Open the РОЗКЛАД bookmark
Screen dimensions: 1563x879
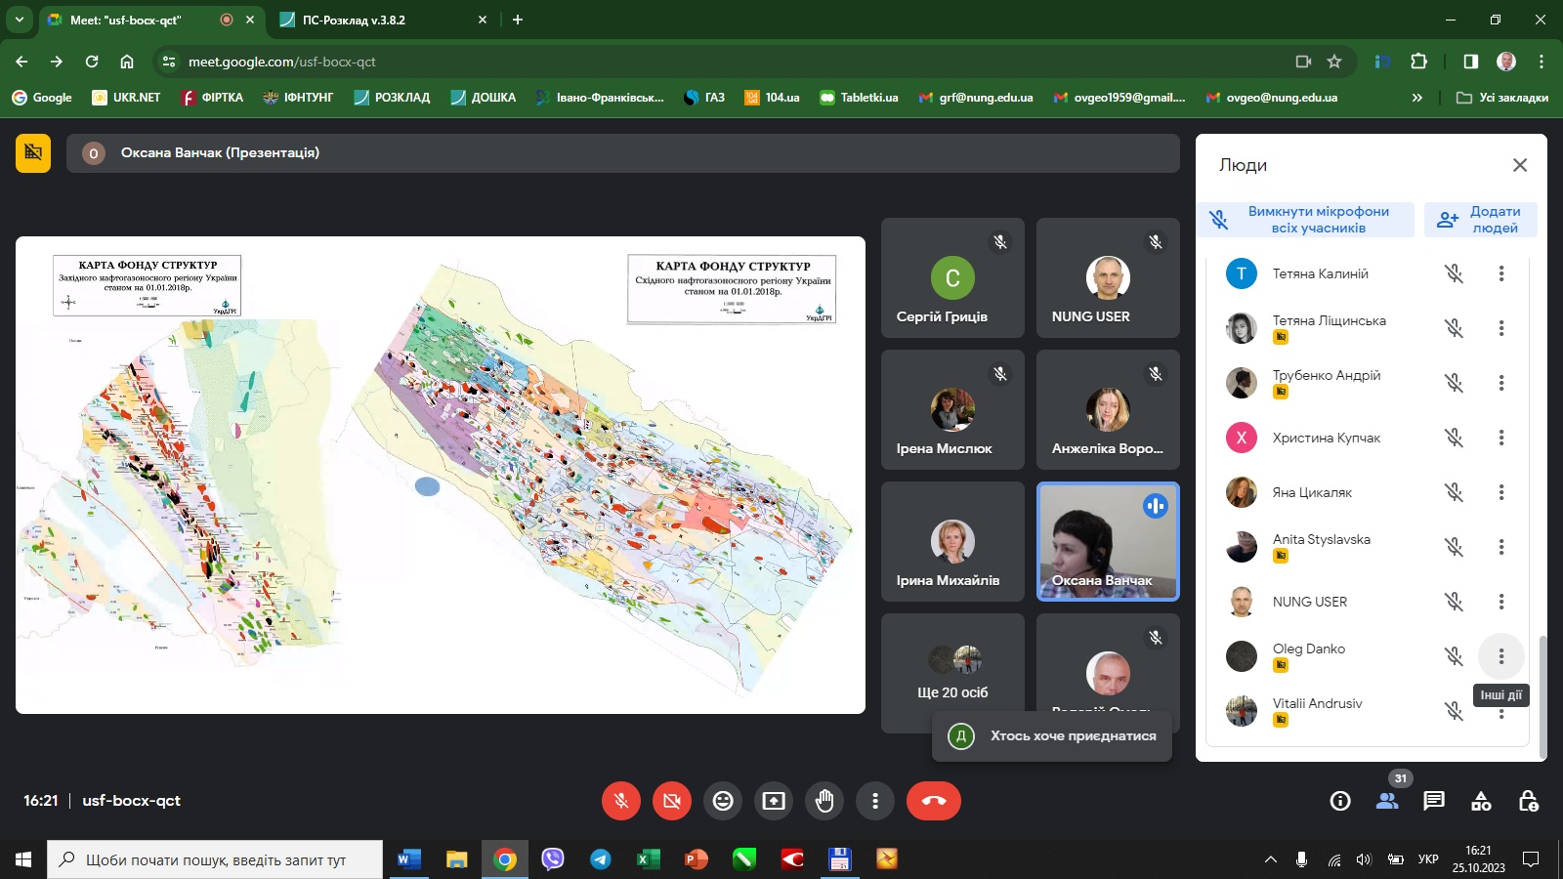click(392, 98)
